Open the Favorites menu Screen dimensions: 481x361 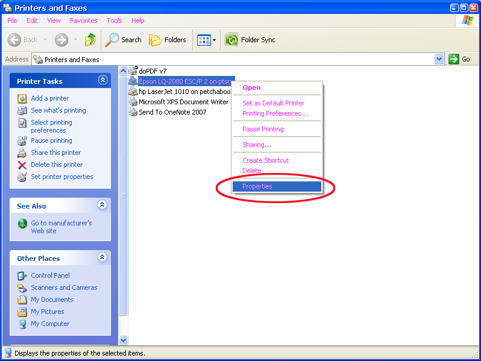tap(83, 20)
